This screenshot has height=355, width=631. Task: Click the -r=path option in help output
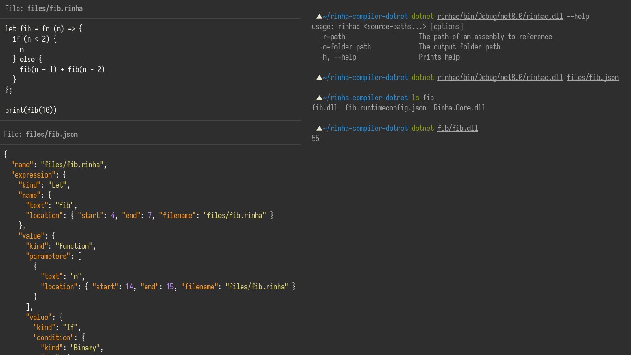[332, 37]
